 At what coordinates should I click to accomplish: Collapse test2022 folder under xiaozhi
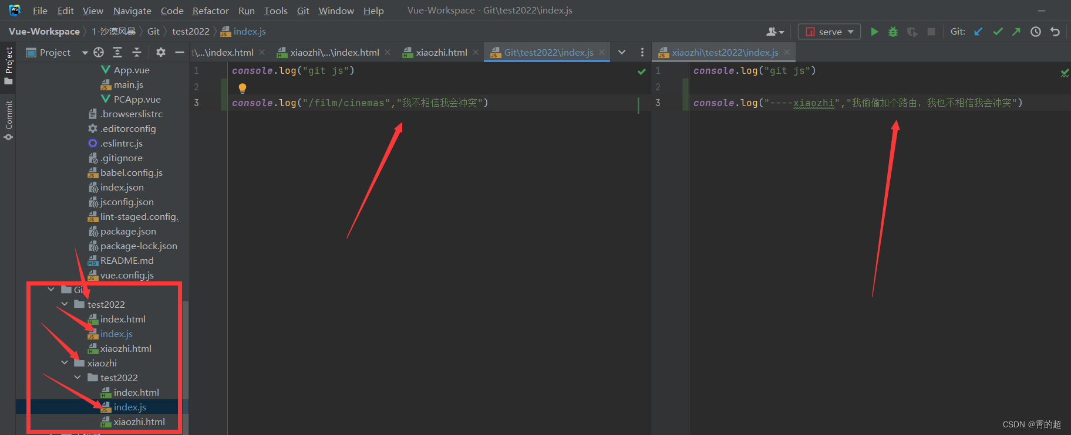pos(78,377)
